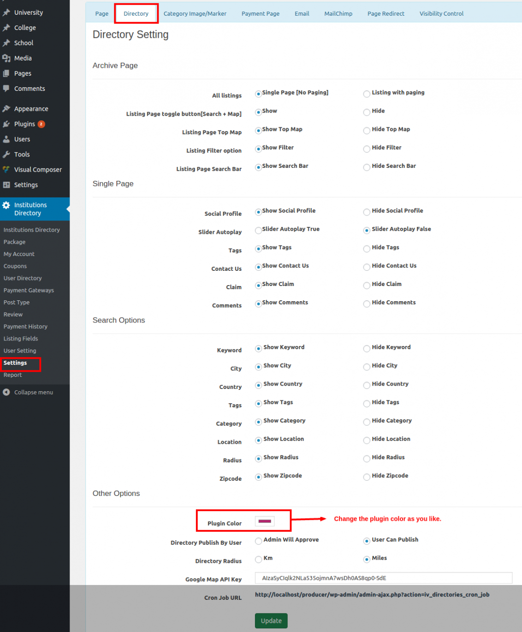
Task: Open the Plugin Color swatch picker
Action: (265, 521)
